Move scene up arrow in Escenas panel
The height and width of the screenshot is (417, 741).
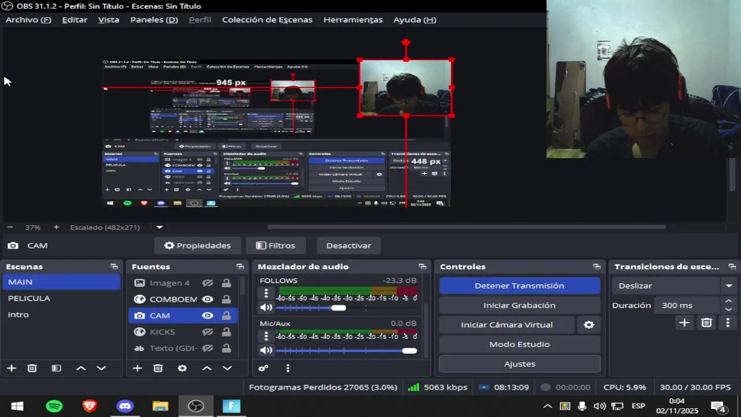coord(81,368)
